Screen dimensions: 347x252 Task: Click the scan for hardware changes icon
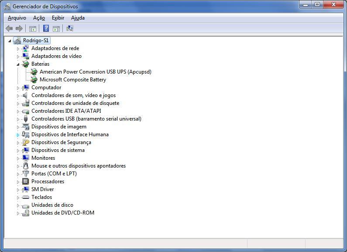(70, 28)
